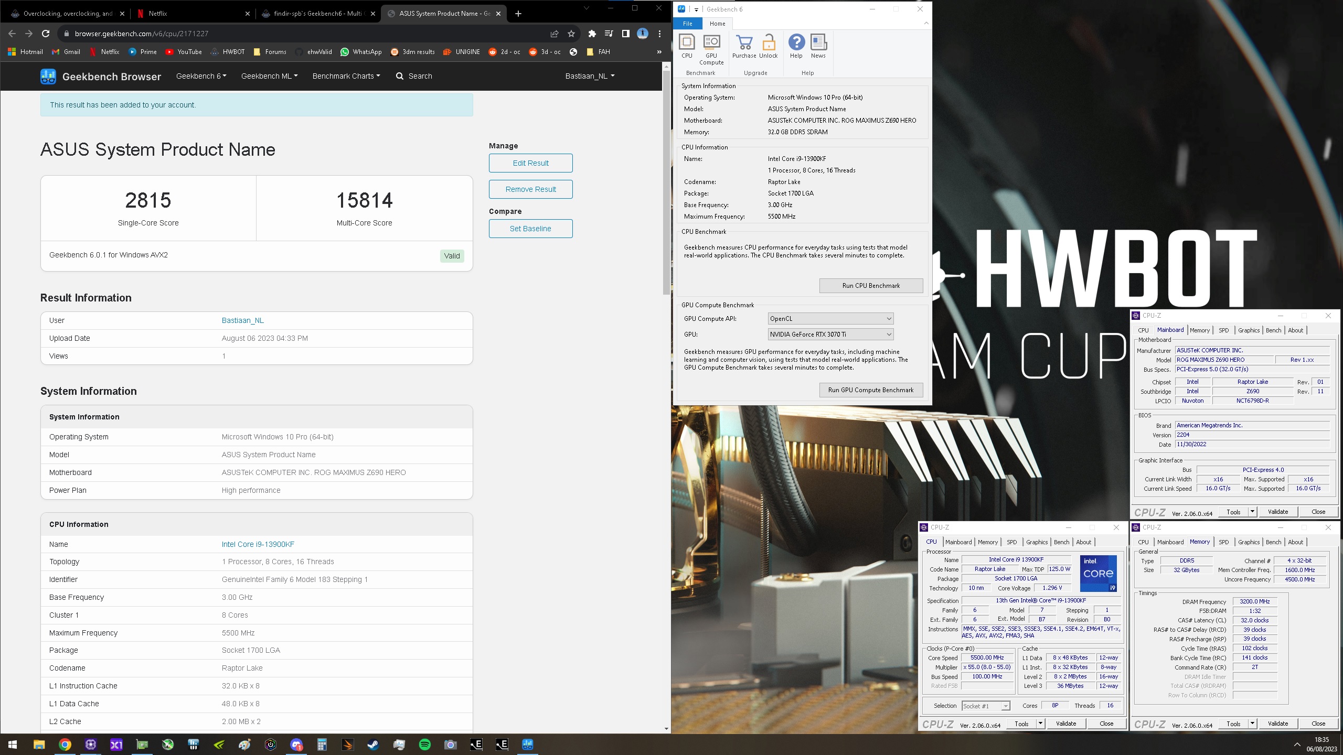Open Chrome extensions puzzle icon
The image size is (1343, 755).
click(x=592, y=34)
